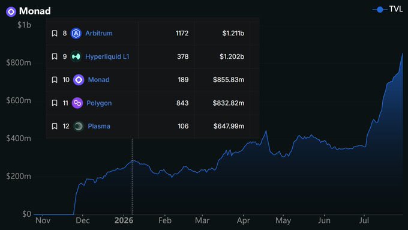408x230 pixels.
Task: Bookmark the Hyperliquid L1 row
Action: (x=55, y=56)
